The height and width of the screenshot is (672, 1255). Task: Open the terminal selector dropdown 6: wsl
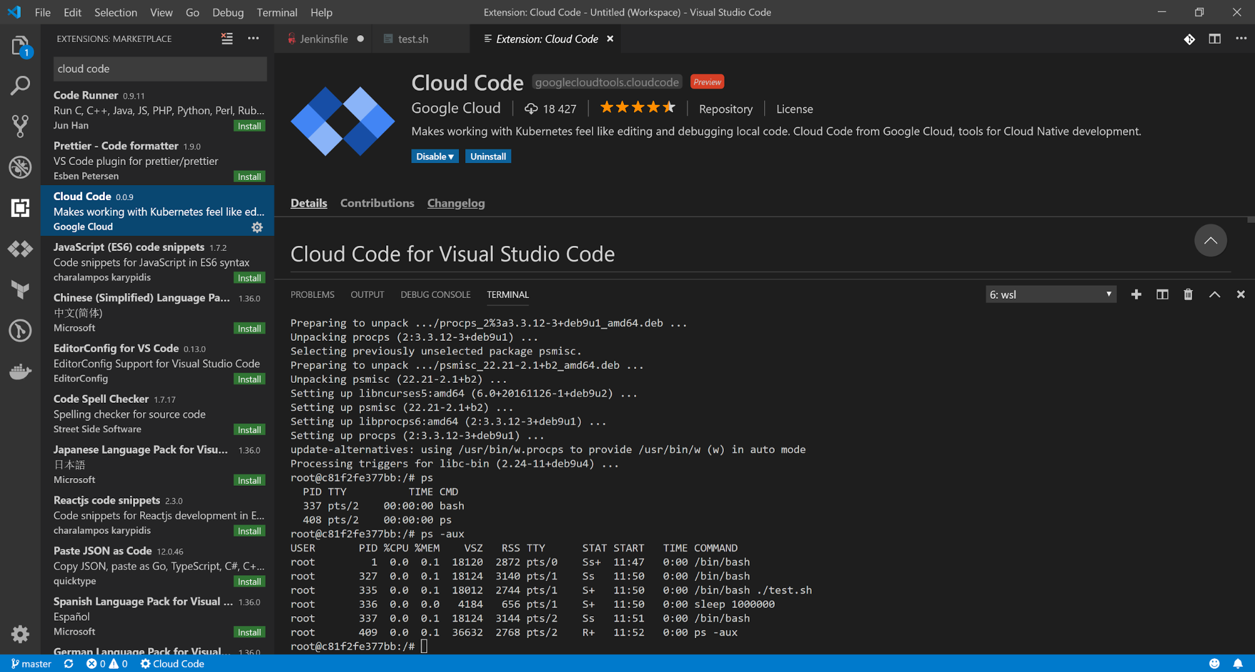coord(1051,294)
